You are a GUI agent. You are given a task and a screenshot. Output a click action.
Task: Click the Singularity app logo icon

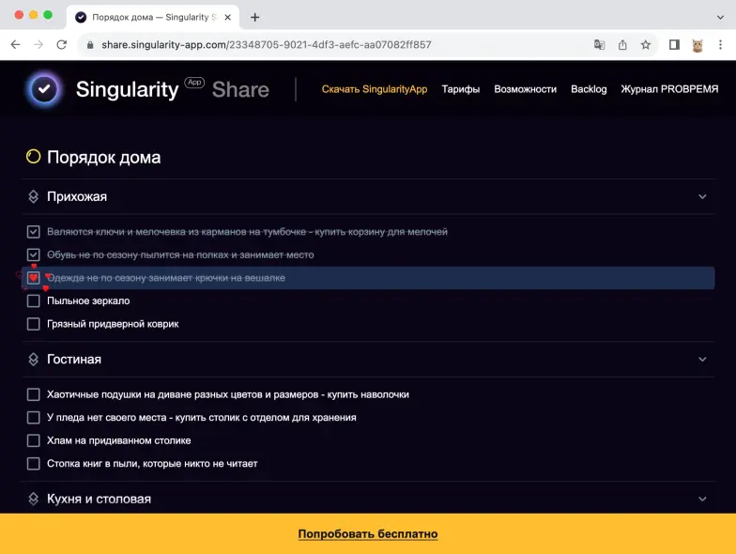(x=43, y=89)
